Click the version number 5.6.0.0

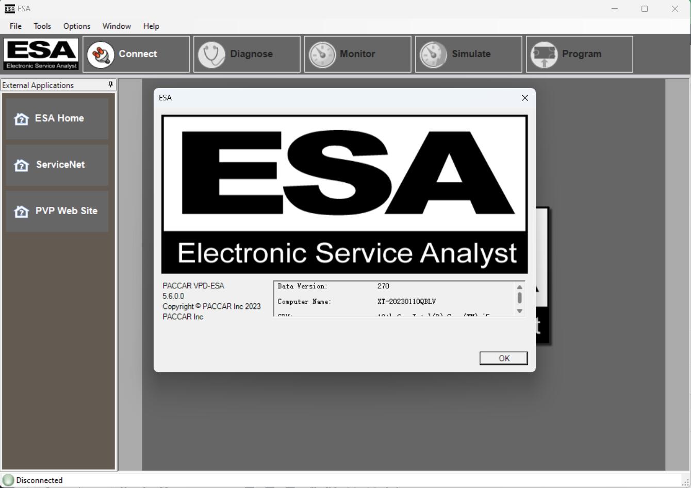173,296
